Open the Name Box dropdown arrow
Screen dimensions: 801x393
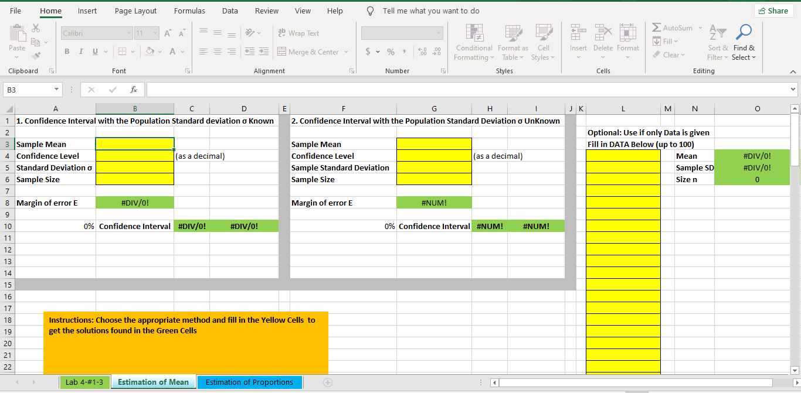(x=57, y=90)
